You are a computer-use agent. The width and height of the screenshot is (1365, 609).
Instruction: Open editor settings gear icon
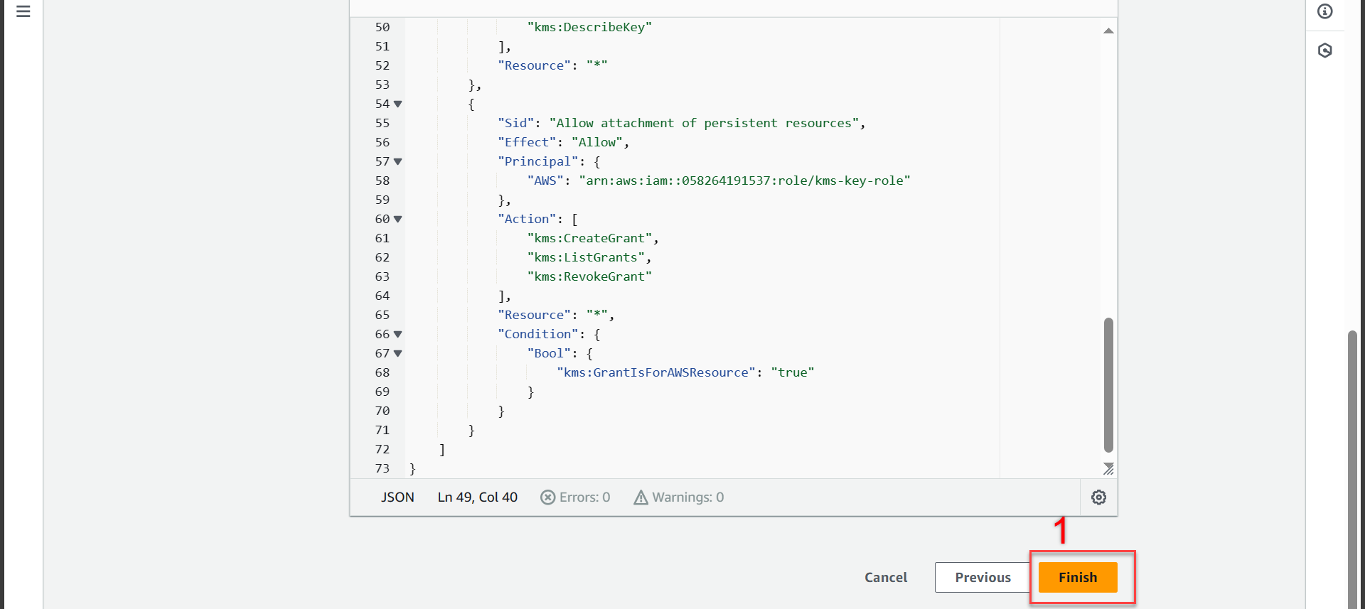click(x=1099, y=497)
